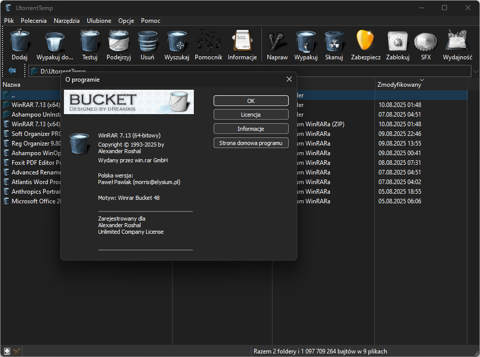Image resolution: width=480 pixels, height=357 pixels.
Task: Click Strona domowa programu button
Action: click(251, 143)
